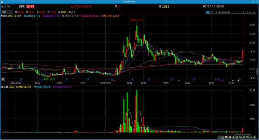
Task: Click the window zoom magnifier icon
Action: click(x=226, y=137)
